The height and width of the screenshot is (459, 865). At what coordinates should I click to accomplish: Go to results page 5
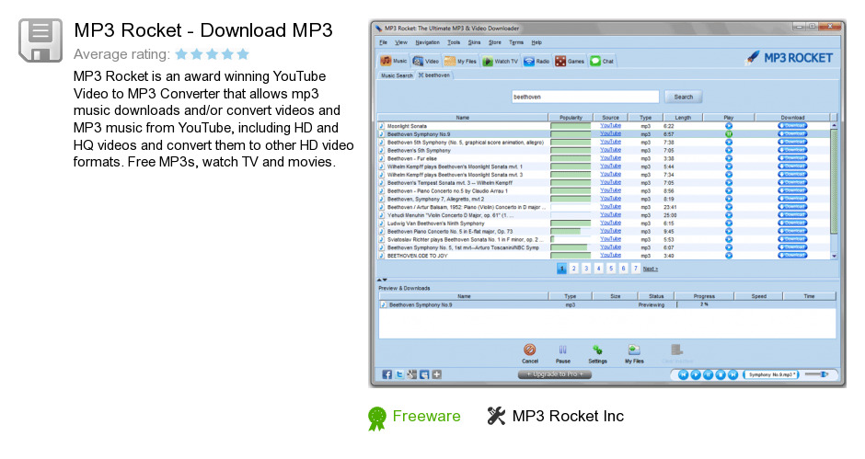(x=611, y=269)
